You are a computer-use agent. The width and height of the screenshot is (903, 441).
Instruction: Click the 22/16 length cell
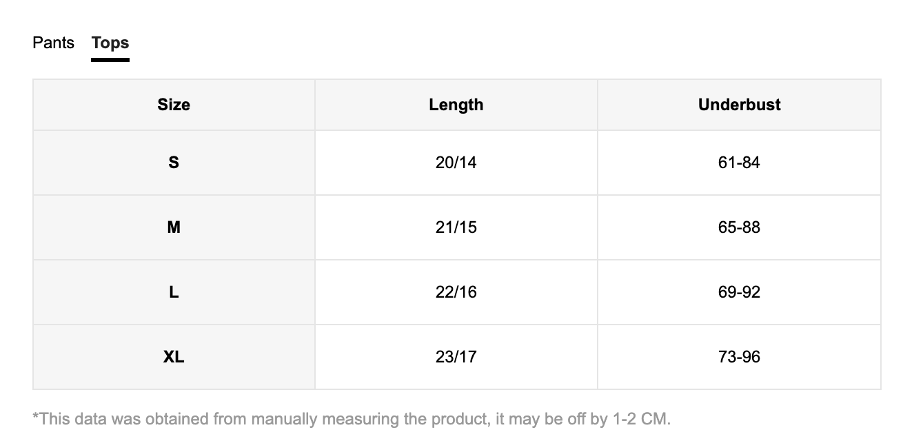point(456,292)
